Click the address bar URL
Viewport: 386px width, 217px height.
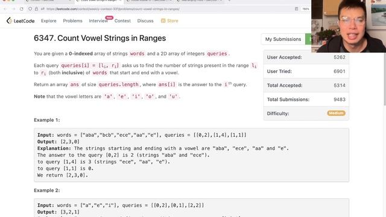113,9
